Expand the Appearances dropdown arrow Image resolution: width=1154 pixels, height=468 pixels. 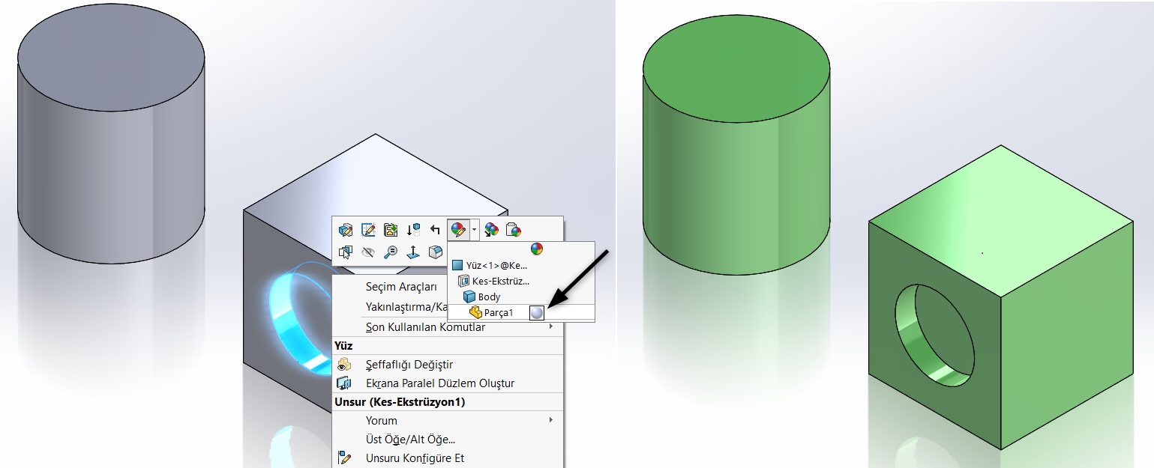click(474, 230)
